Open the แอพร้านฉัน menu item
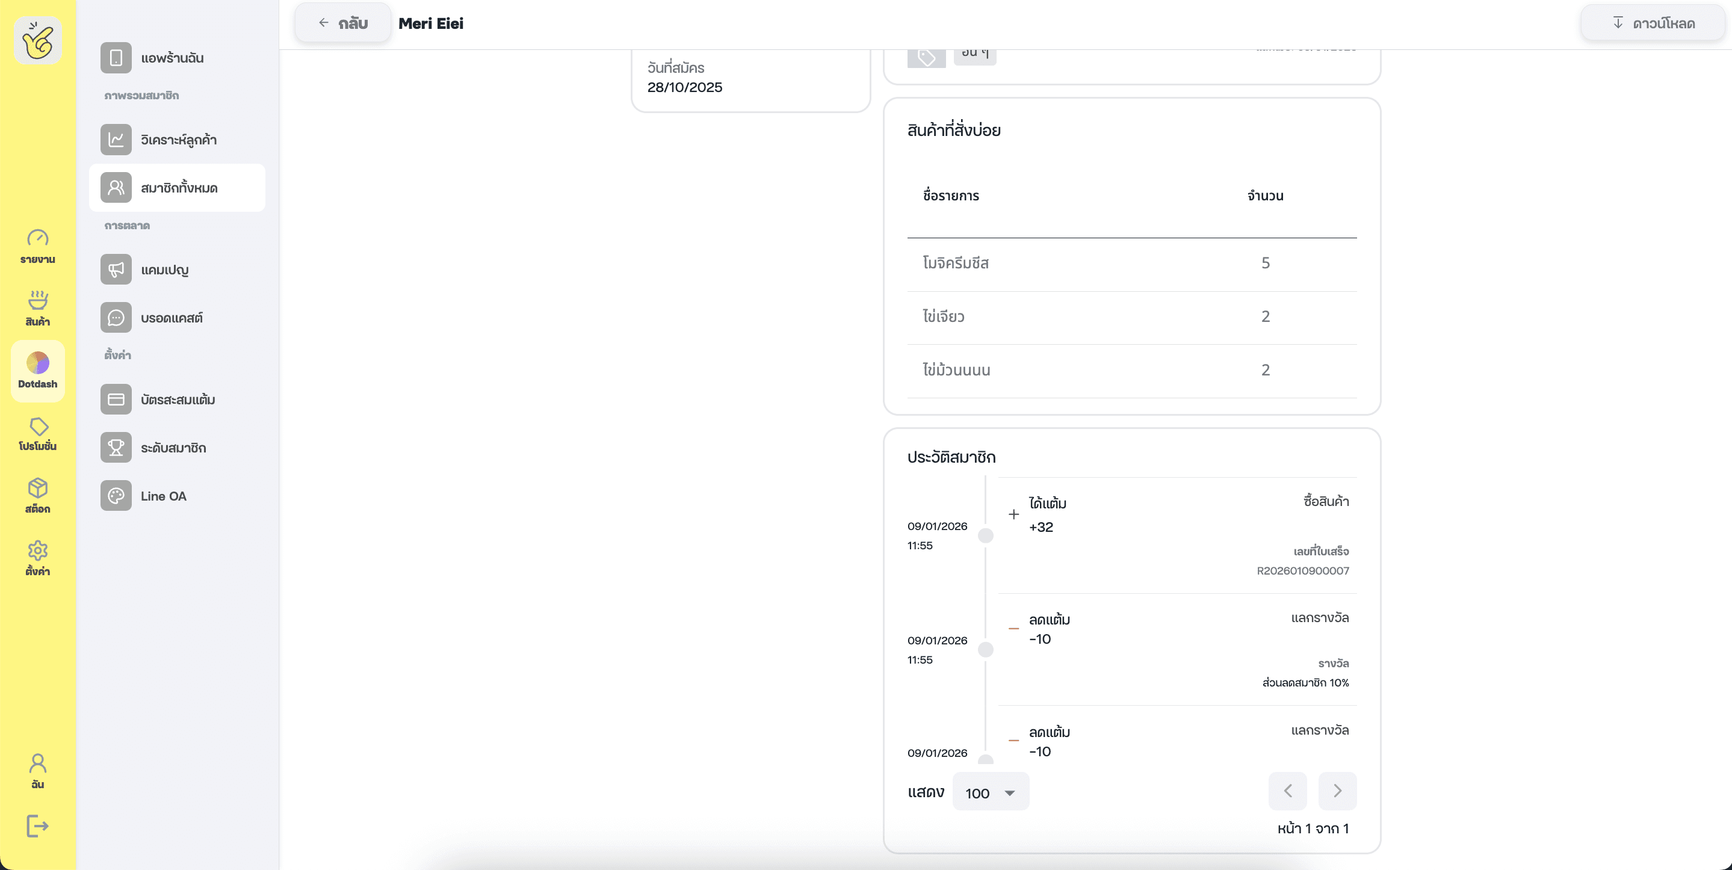 pos(172,58)
